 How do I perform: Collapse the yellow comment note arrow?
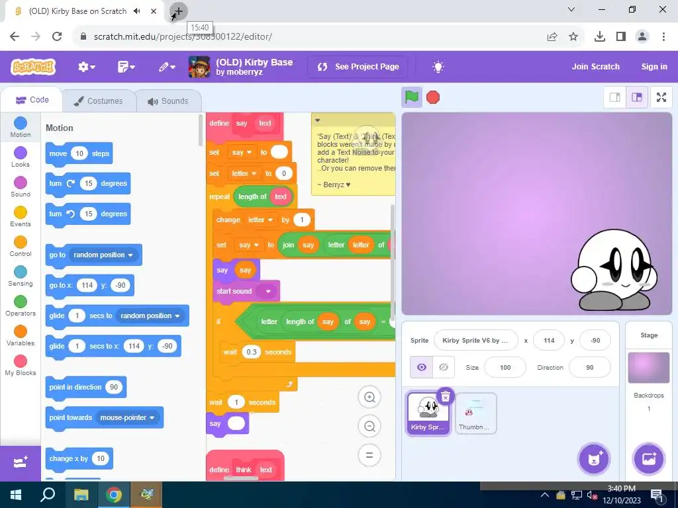click(x=317, y=120)
